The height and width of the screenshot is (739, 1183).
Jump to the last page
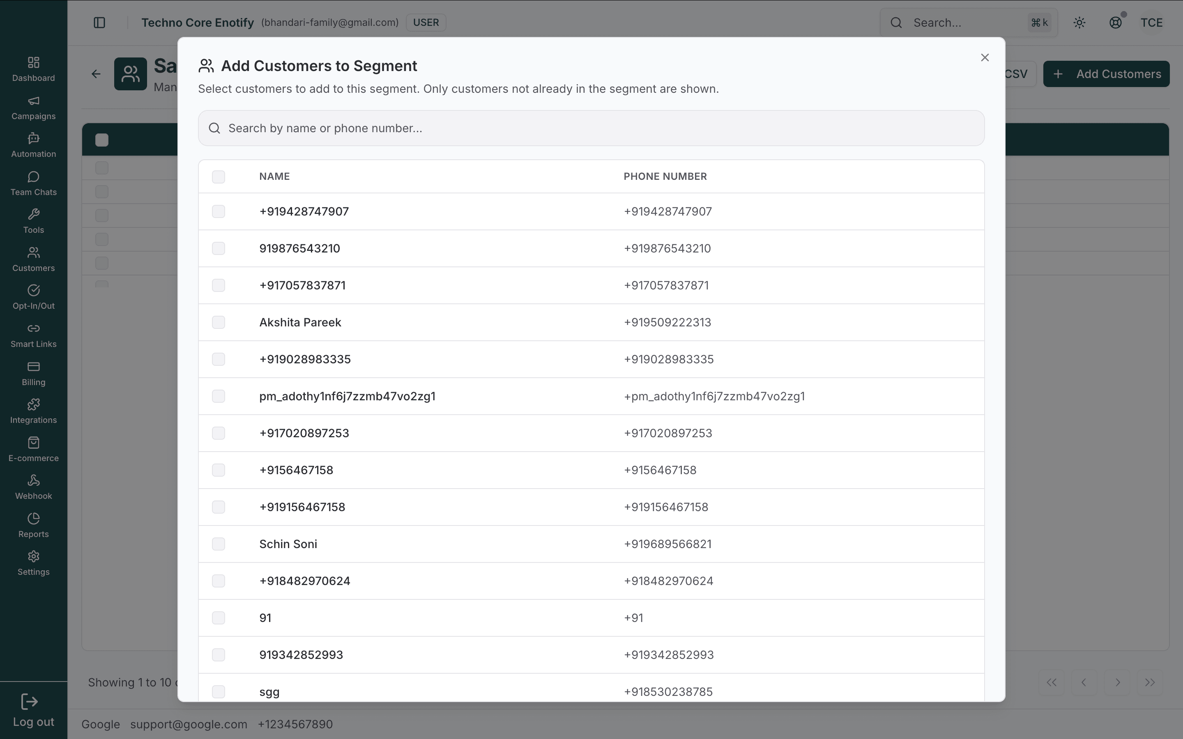point(1149,682)
